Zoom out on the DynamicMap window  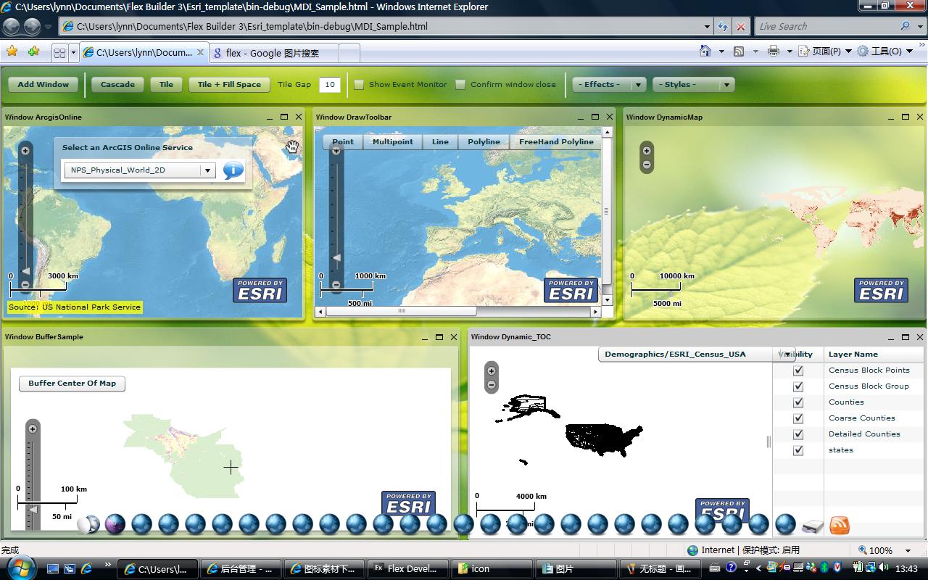tap(647, 165)
